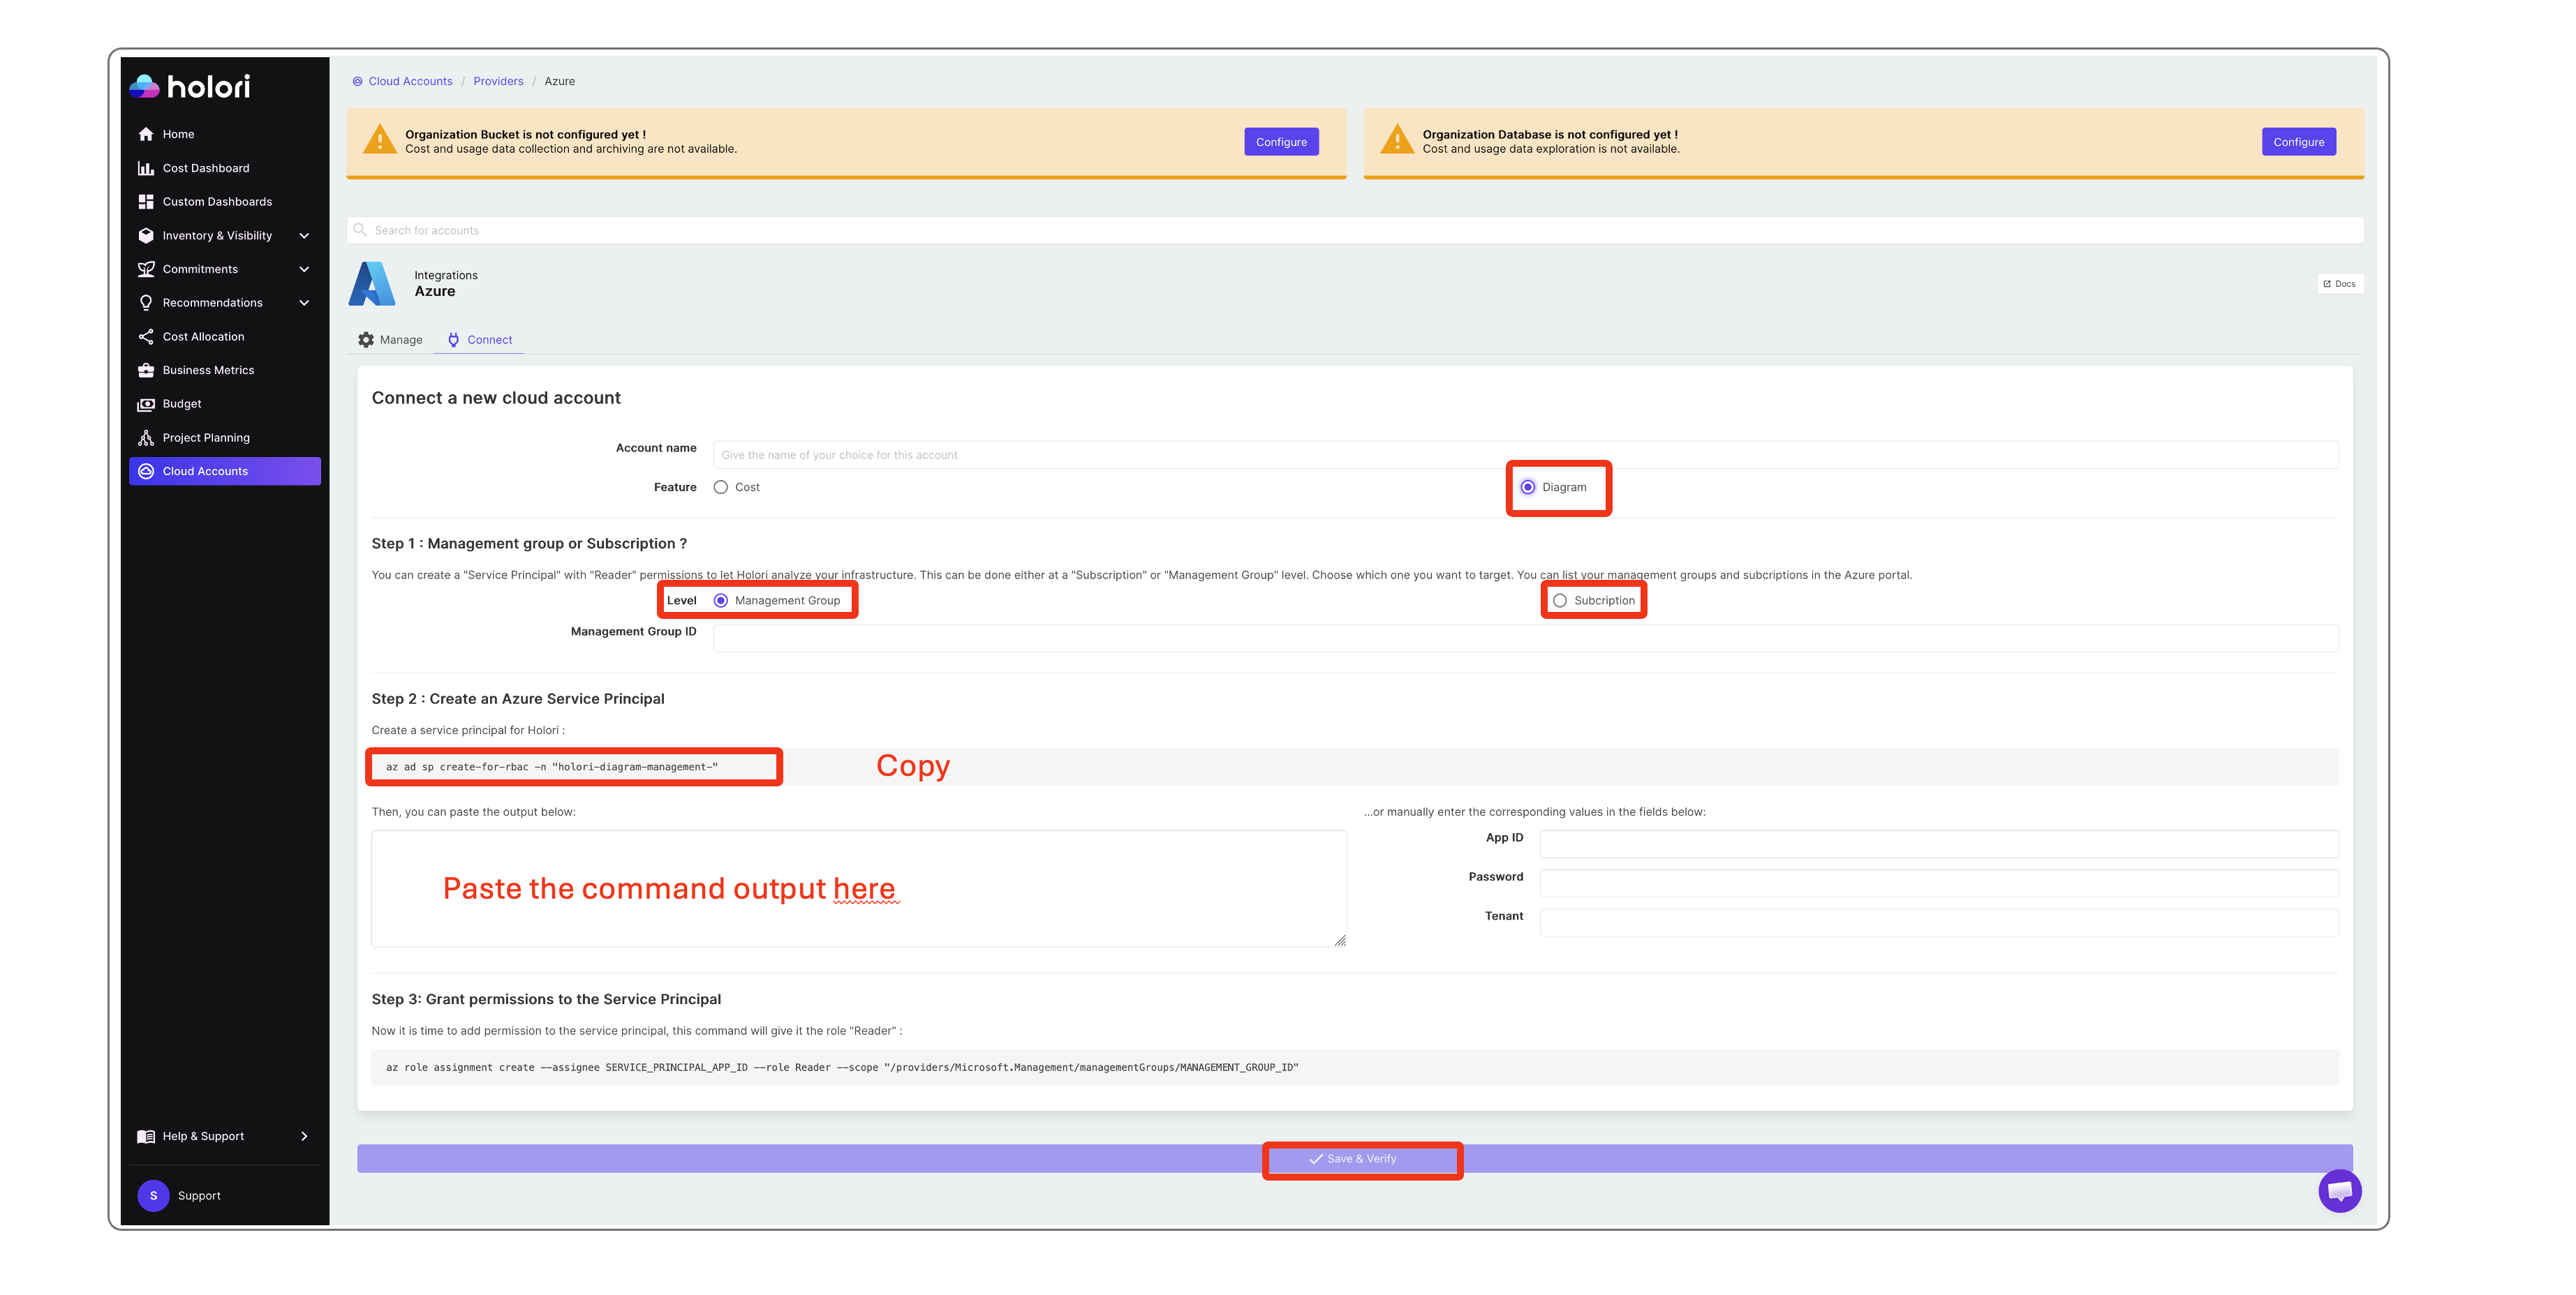Viewport: 2576px width, 1295px height.
Task: Open Budget in sidebar
Action: (x=225, y=404)
